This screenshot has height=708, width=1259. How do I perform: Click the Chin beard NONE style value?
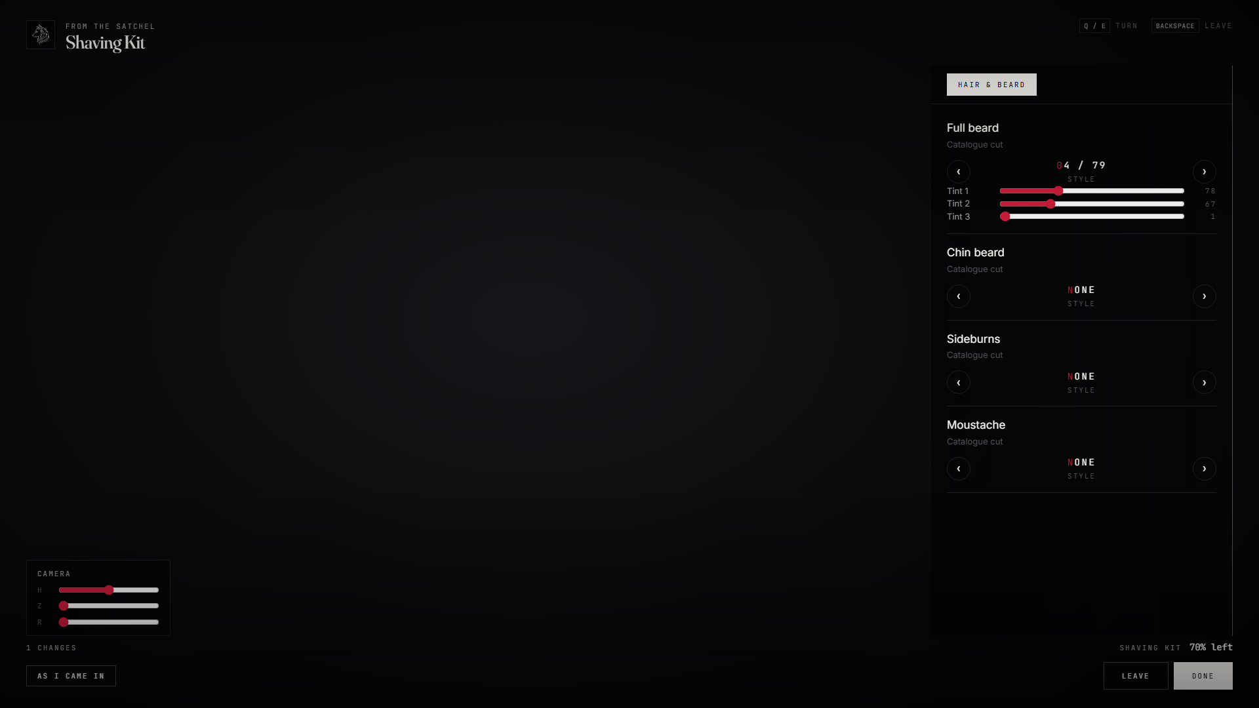click(x=1081, y=290)
